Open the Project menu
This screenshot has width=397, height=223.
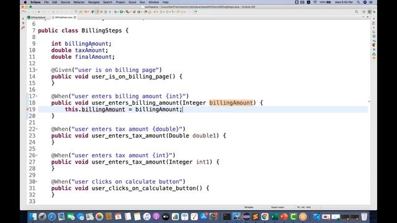(120, 2)
